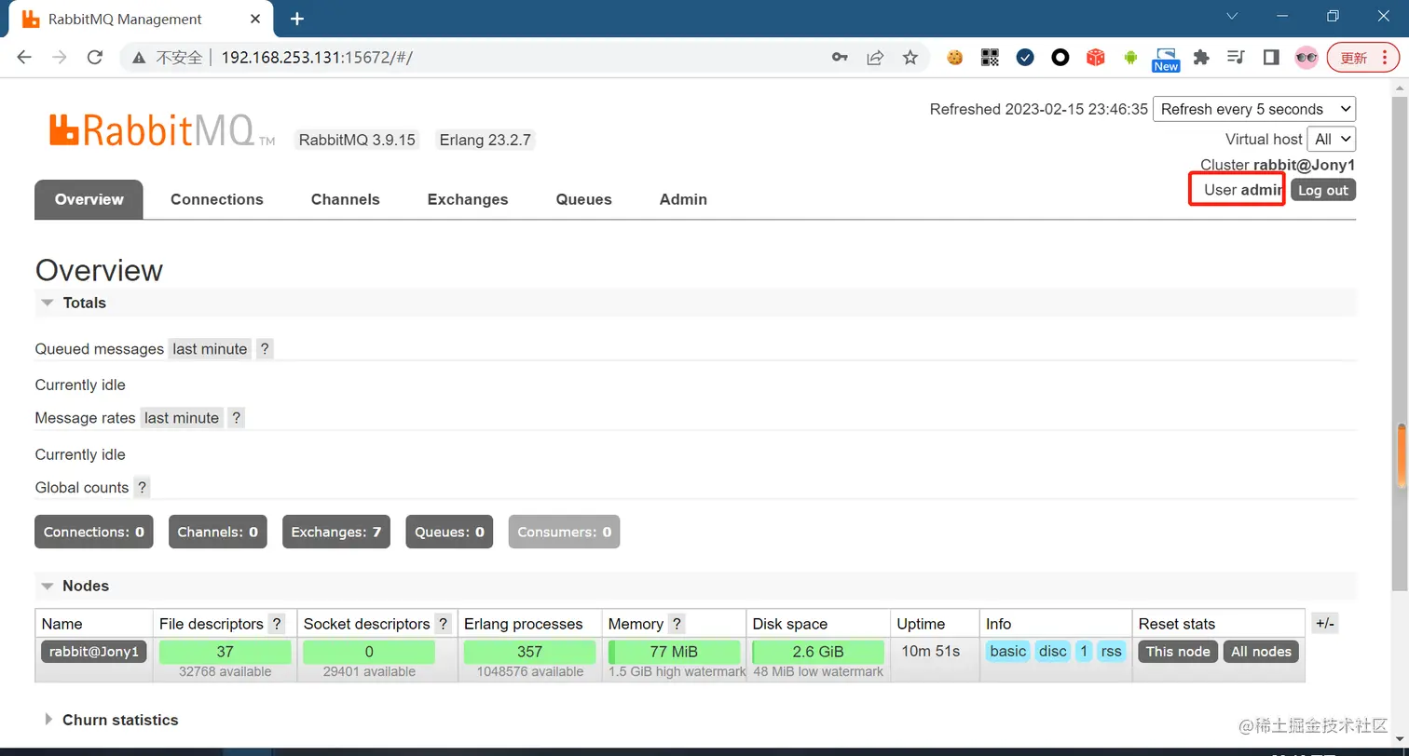The width and height of the screenshot is (1409, 756).
Task: Open the red dice extension icon
Action: (x=1096, y=58)
